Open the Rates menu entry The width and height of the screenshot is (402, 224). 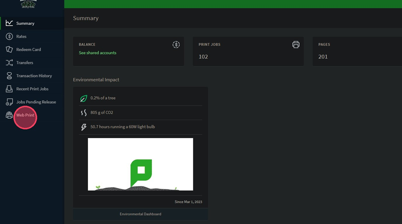coord(21,37)
